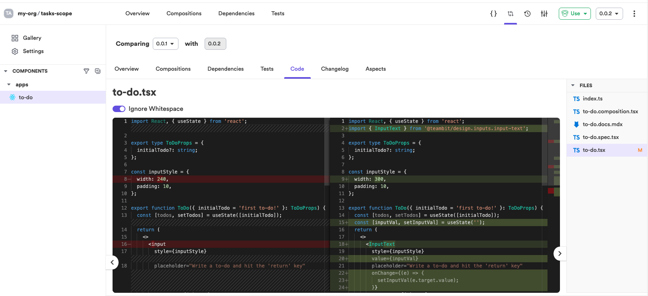Open the three-dot more options menu
The image size is (648, 296).
634,14
